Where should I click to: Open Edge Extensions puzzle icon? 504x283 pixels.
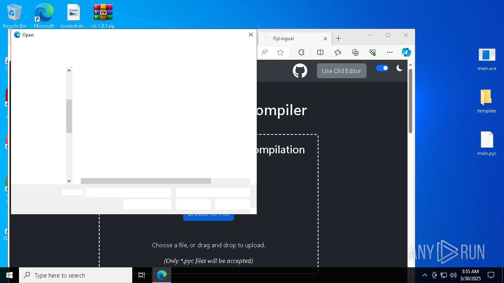pos(301,52)
